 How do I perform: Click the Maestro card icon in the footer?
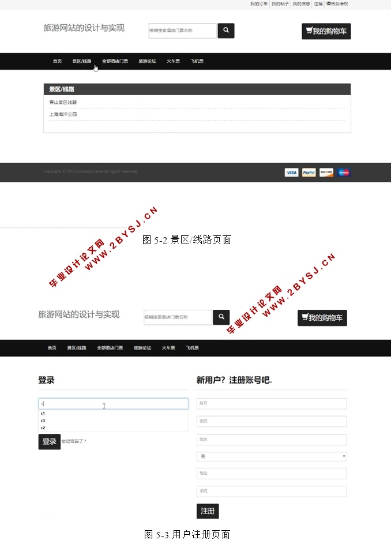(x=344, y=172)
